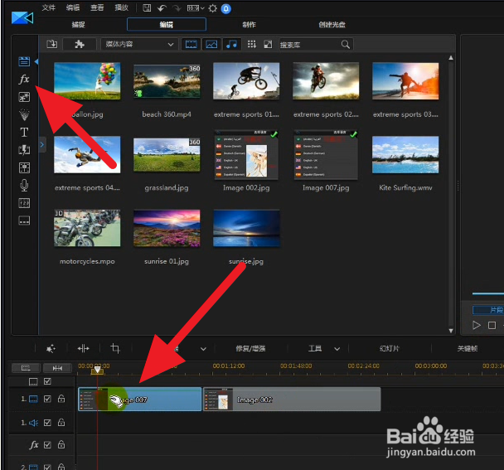Toggle the topmost timeline checkbox above the tracks
504x470 pixels.
(47, 381)
